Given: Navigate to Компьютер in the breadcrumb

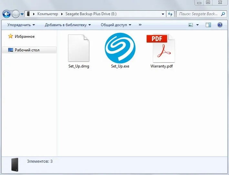Looking at the screenshot, I should 48,14.
